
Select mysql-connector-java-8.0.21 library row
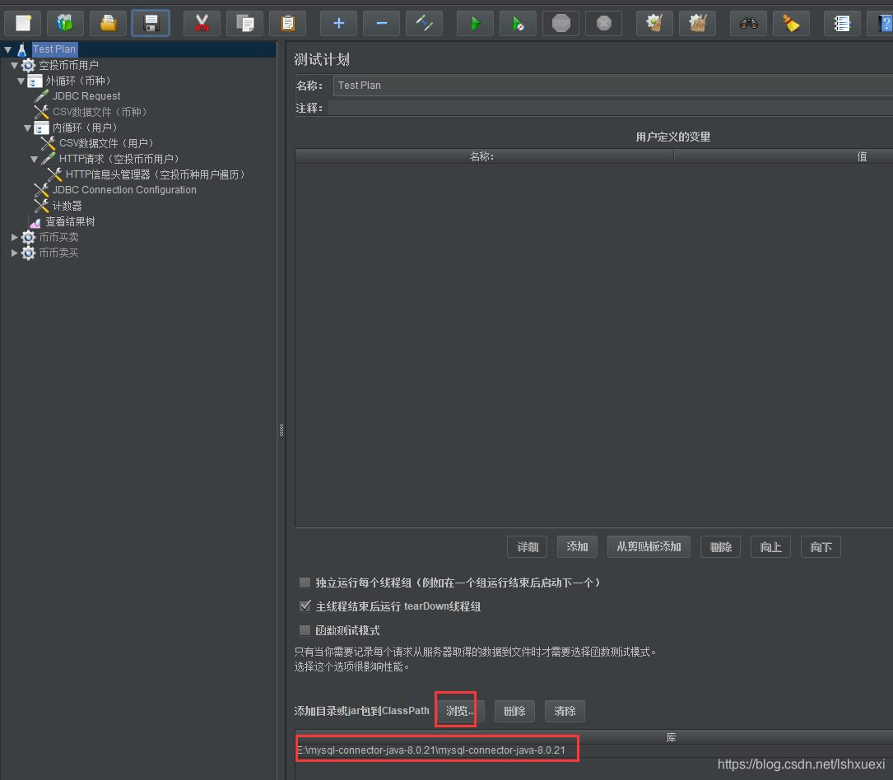[594, 750]
